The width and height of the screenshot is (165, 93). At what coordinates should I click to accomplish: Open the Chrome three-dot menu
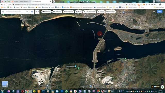[163, 5]
